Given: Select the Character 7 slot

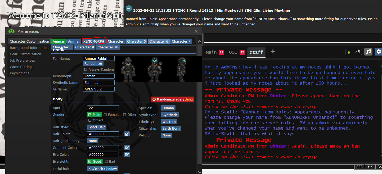Looking at the screenshot, I should pos(181,42).
